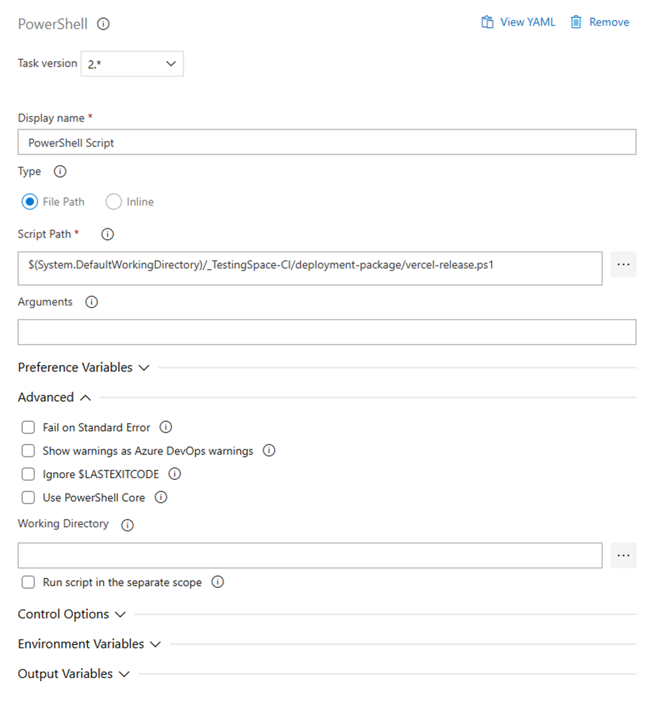655x703 pixels.
Task: Click info icon next to Ignore $LASTEXITCODE
Action: coord(175,474)
